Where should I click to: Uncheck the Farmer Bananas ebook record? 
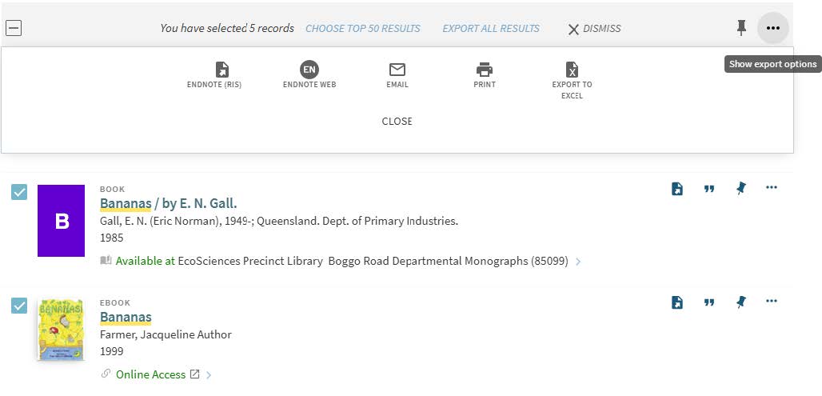tap(19, 306)
